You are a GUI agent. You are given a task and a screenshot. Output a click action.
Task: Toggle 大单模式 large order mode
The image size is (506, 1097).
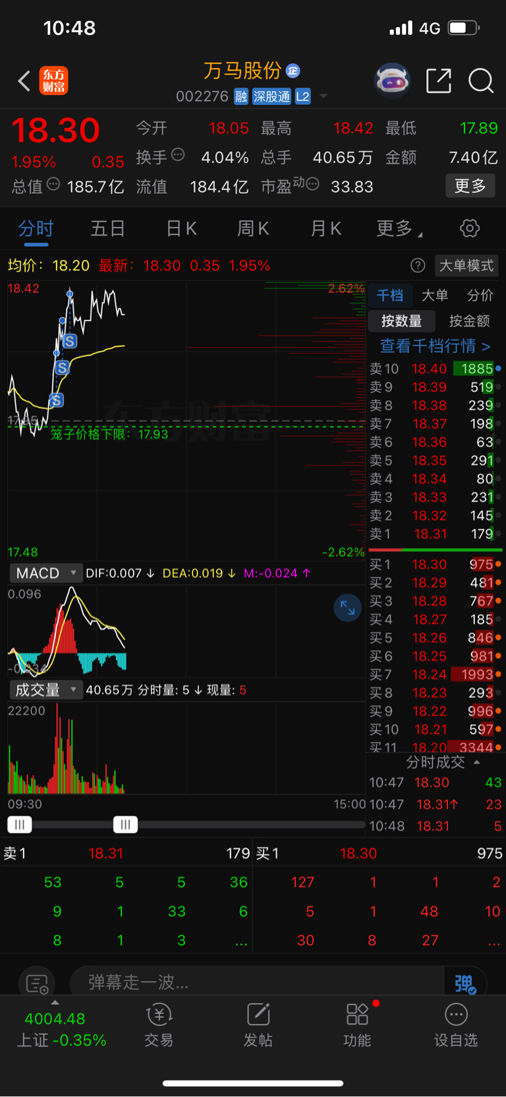[x=466, y=265]
